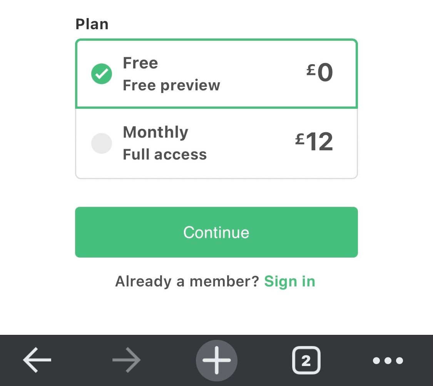The image size is (433, 386).
Task: Go forward using the right arrow icon
Action: pos(127,360)
